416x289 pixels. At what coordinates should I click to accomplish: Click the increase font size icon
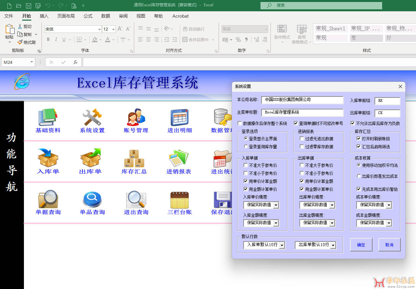click(120, 29)
